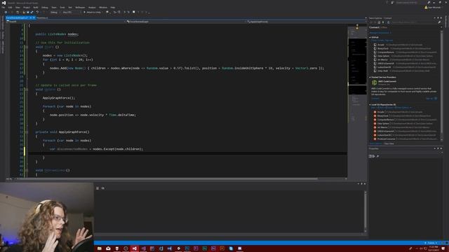
Task: Click the Manage Connections link in Team Explorer
Action: click(x=380, y=33)
